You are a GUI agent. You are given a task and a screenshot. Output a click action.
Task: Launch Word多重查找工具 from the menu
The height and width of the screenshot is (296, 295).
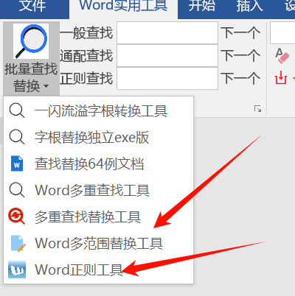click(x=99, y=190)
